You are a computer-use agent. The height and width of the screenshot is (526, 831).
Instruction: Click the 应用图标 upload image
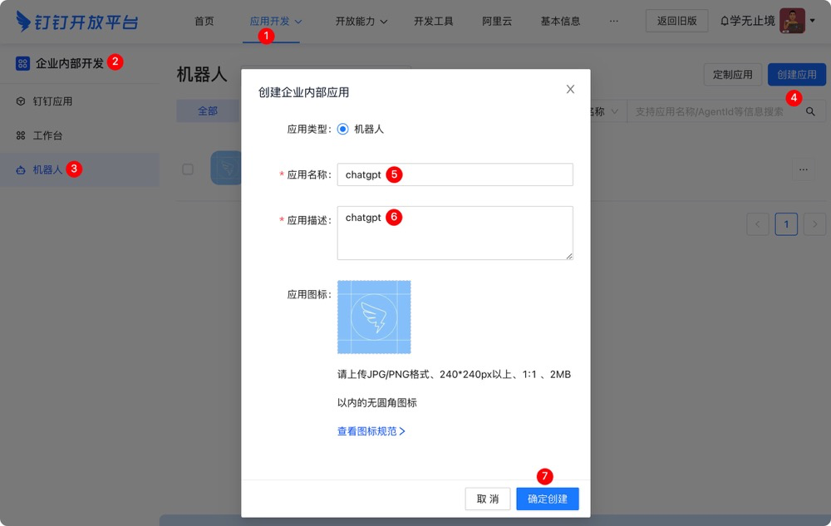click(x=374, y=317)
